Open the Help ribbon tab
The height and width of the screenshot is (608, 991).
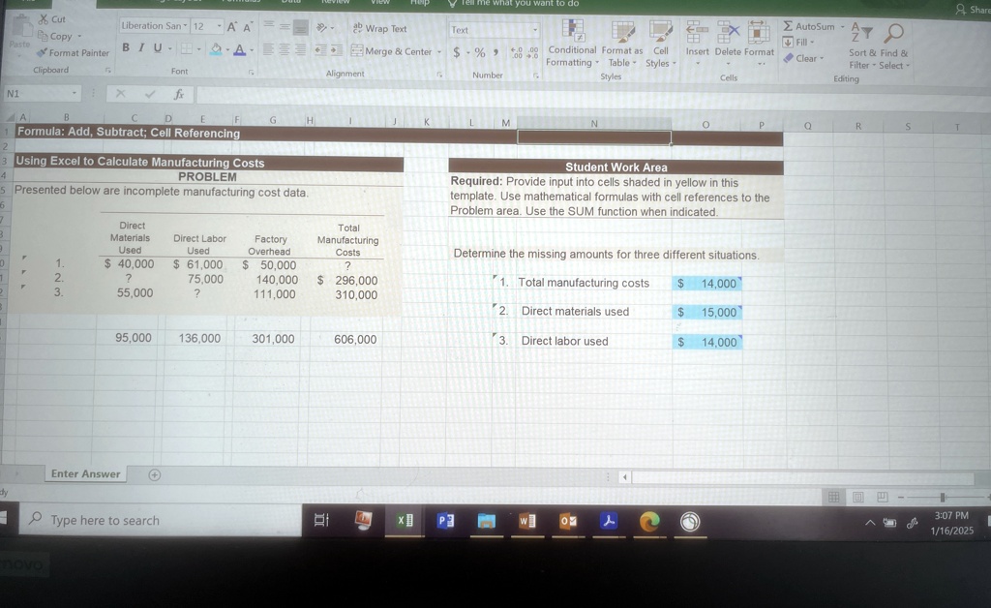[418, 3]
